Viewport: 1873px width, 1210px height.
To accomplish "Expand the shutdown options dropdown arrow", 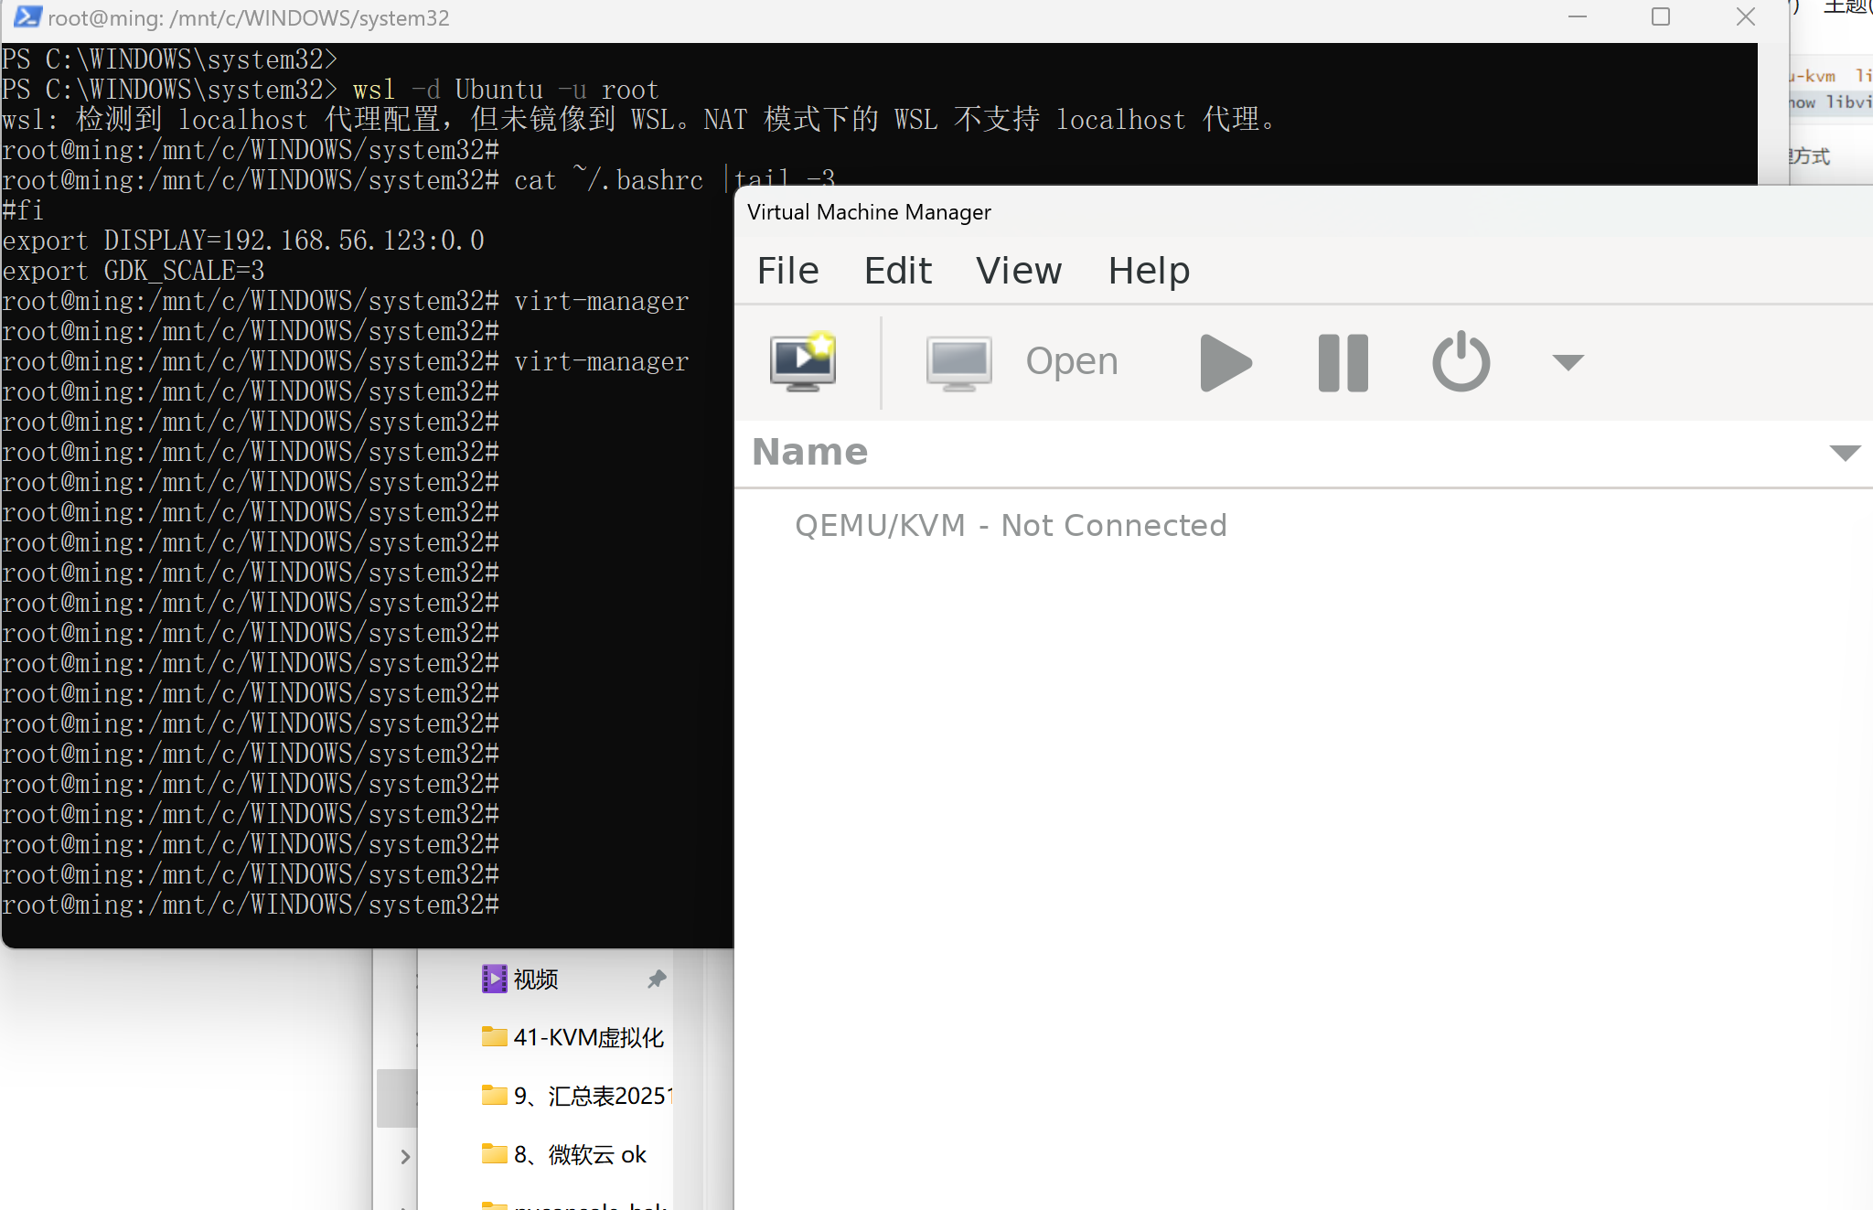I will [x=1568, y=362].
